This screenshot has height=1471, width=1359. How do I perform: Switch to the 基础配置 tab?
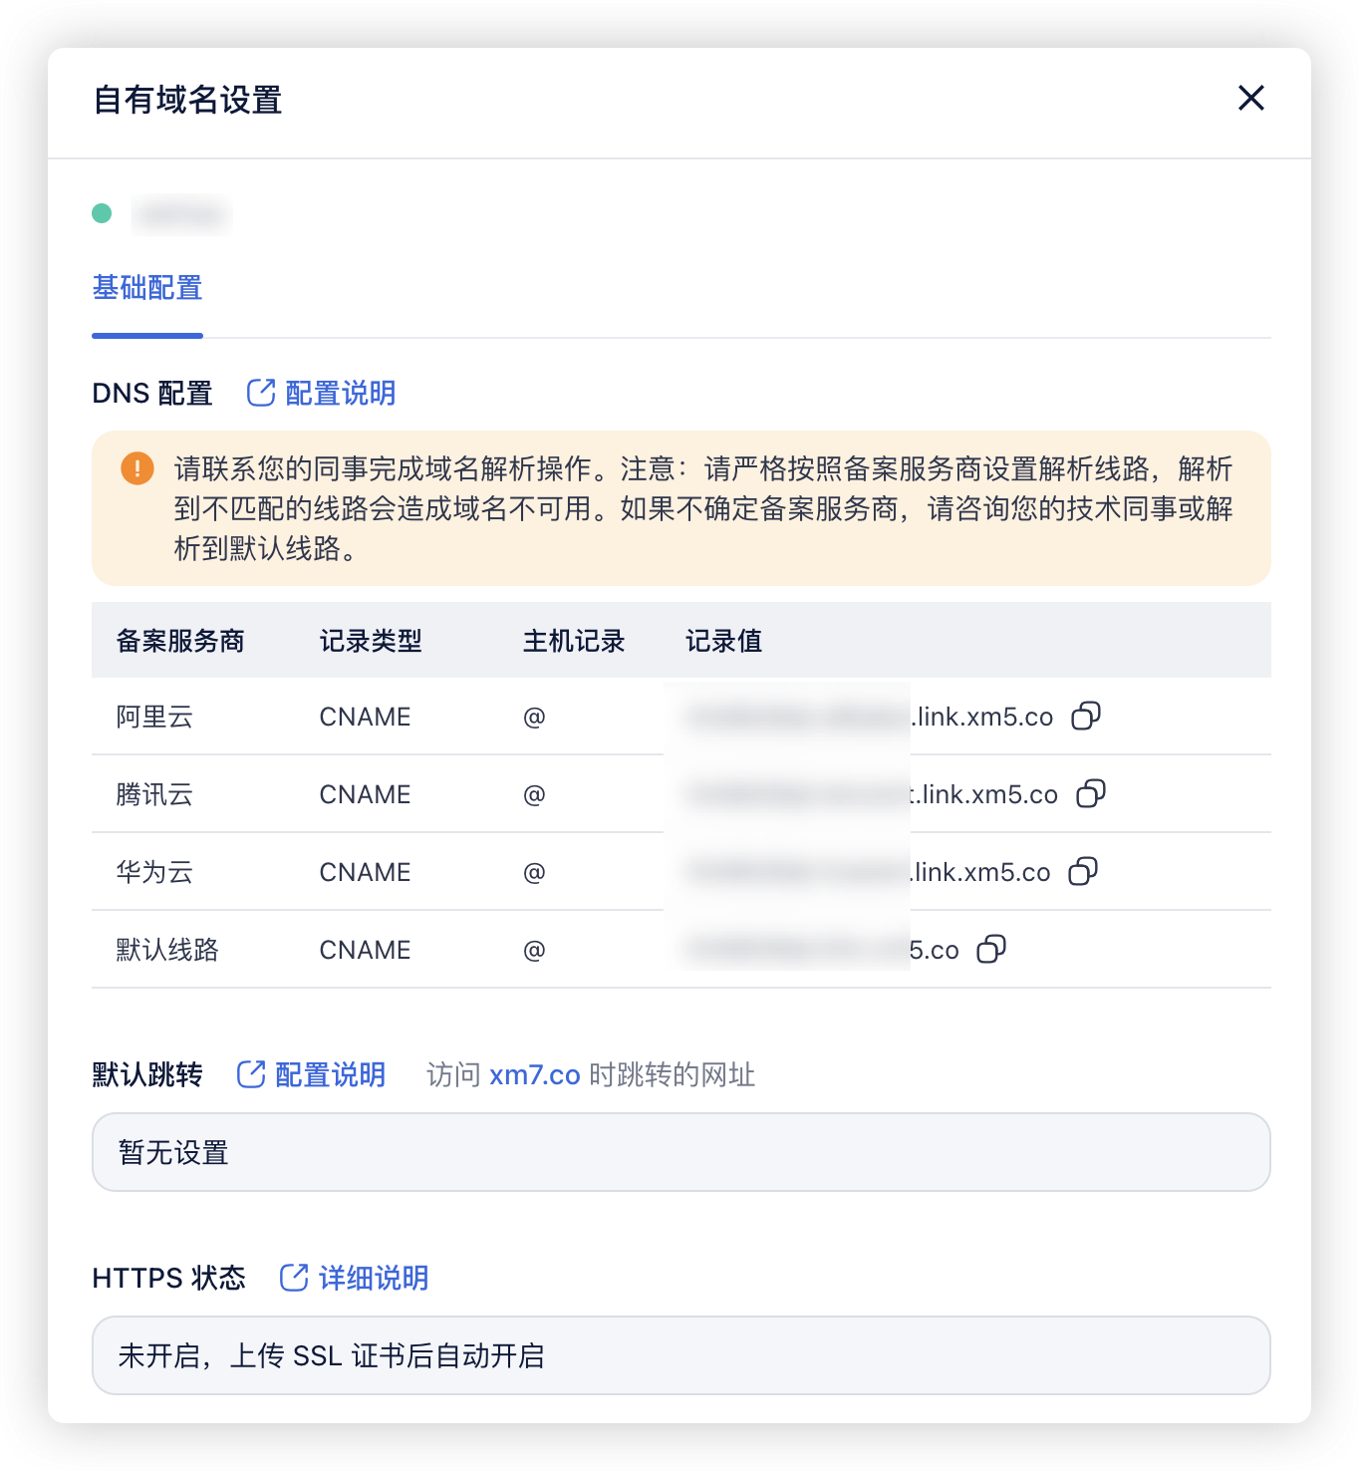147,288
